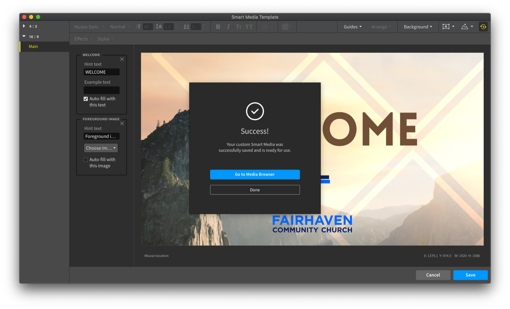510x309 pixels.
Task: Click the text color swatch
Action: click(285, 27)
